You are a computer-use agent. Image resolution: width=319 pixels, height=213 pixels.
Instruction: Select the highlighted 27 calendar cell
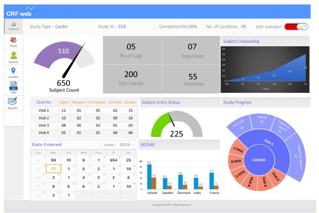point(53,169)
